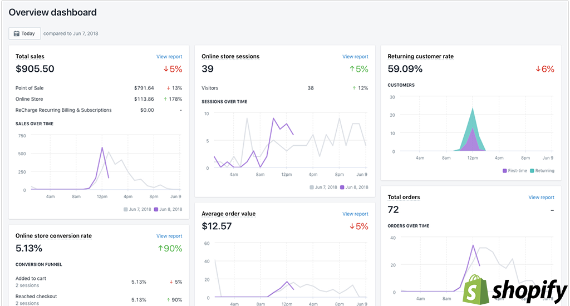Screen dimensions: 570x306
Task: Open View report for Average order value
Action: pos(355,214)
